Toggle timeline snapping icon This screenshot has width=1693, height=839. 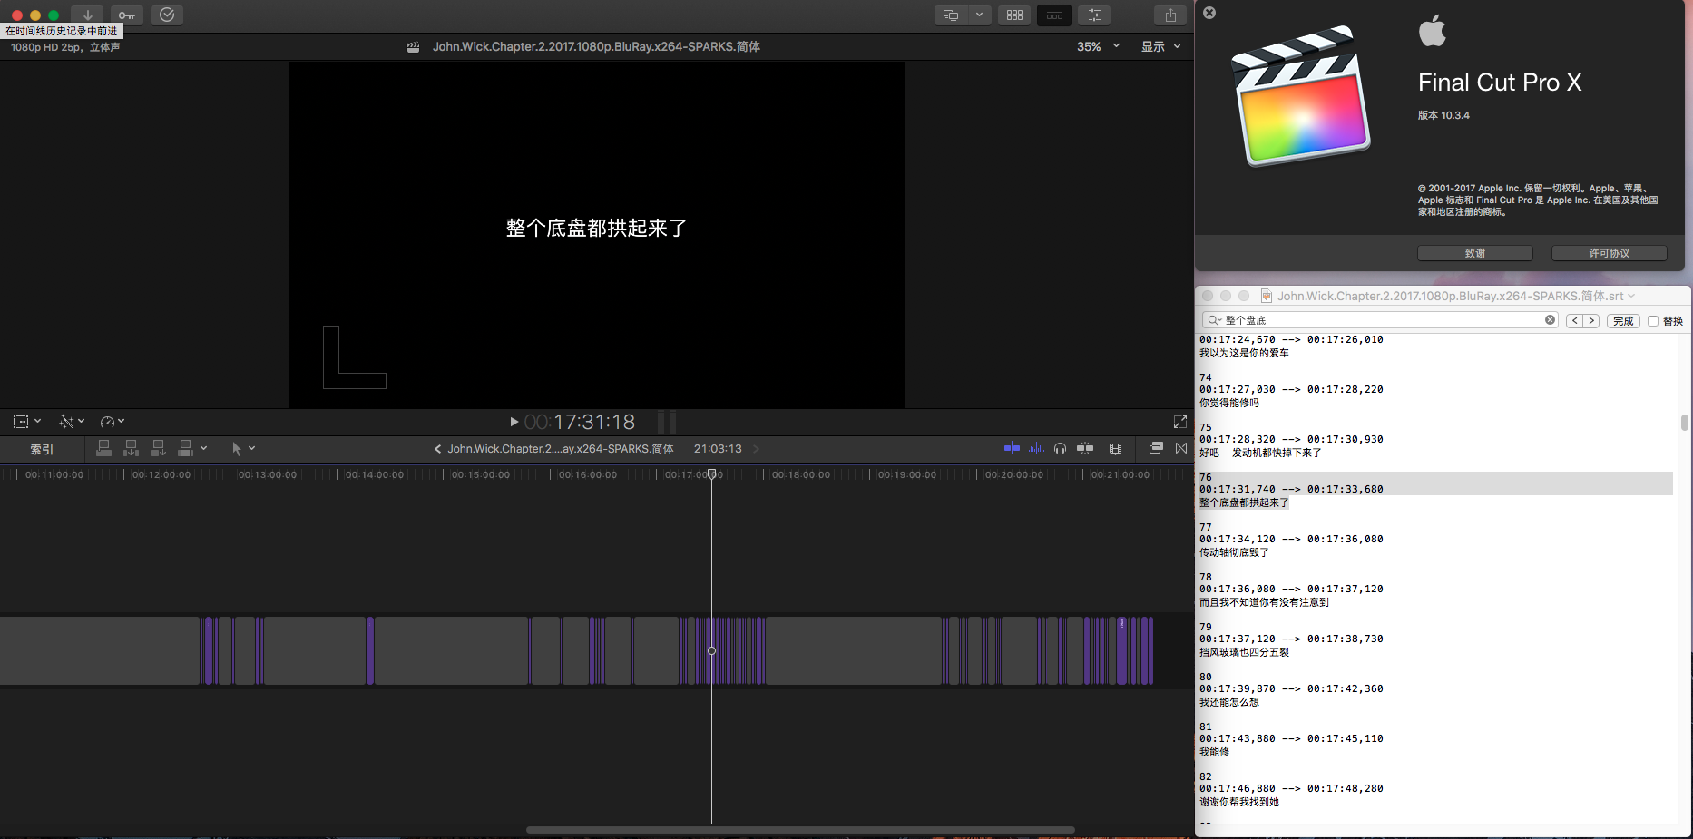pos(1085,448)
